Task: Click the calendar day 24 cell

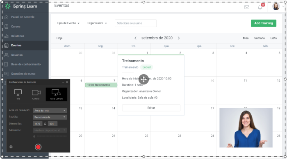Action: (x=200, y=144)
